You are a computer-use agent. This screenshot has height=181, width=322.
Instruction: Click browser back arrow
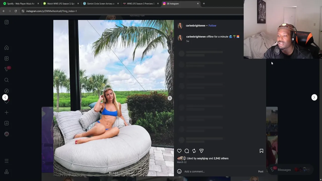click(x=4, y=11)
